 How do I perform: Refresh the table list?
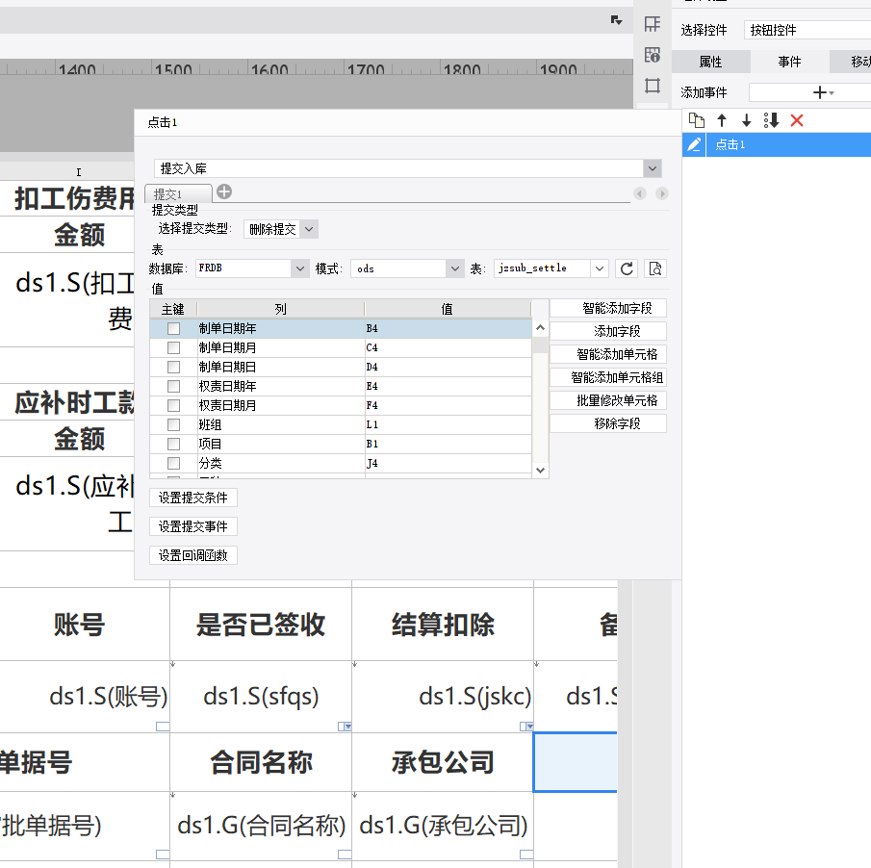[627, 268]
